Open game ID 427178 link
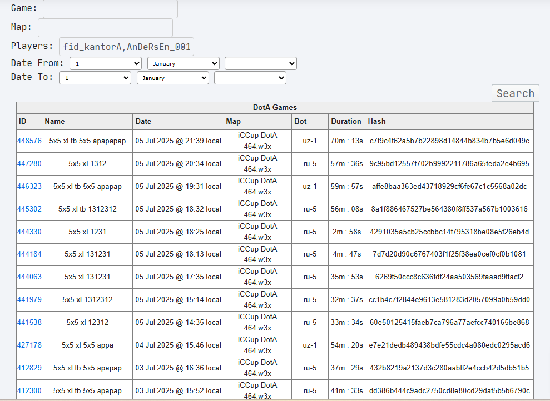The image size is (550, 401). (x=29, y=345)
